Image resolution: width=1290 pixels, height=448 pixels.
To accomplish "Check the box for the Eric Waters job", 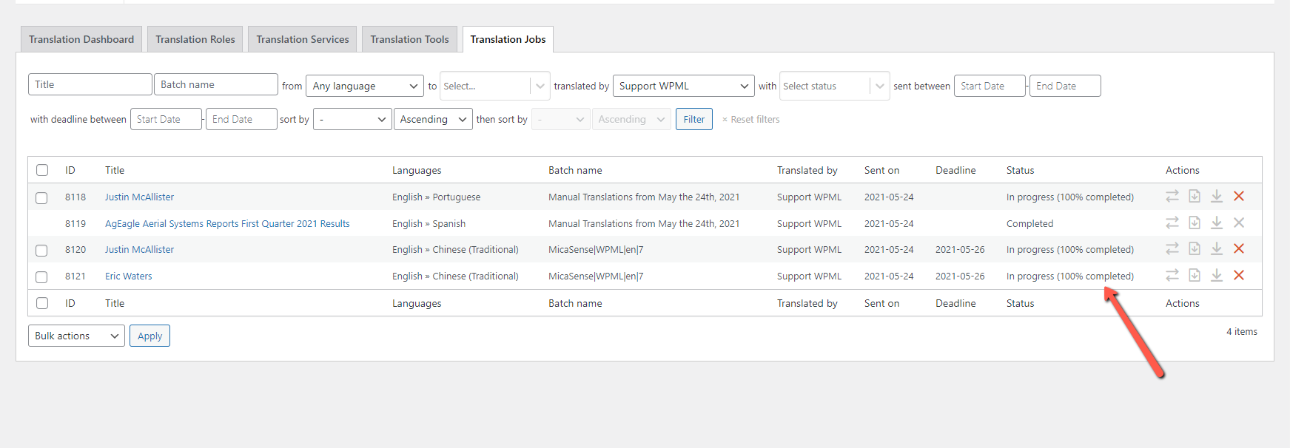I will (41, 276).
